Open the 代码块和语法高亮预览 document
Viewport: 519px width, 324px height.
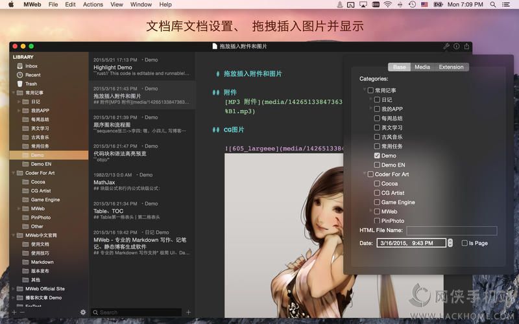(x=142, y=153)
